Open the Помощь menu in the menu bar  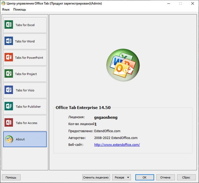(x=20, y=9)
